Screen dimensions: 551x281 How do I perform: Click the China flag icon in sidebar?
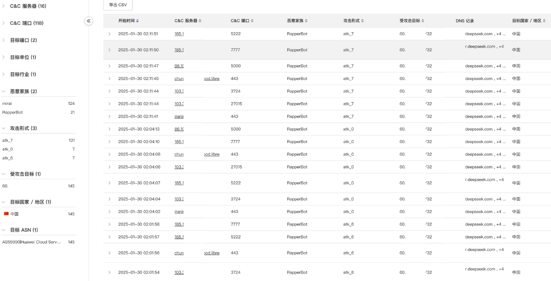click(x=6, y=214)
